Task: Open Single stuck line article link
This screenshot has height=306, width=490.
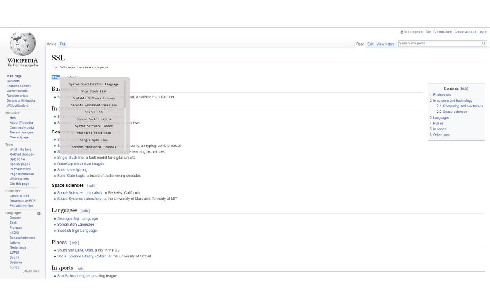Action: (70, 158)
